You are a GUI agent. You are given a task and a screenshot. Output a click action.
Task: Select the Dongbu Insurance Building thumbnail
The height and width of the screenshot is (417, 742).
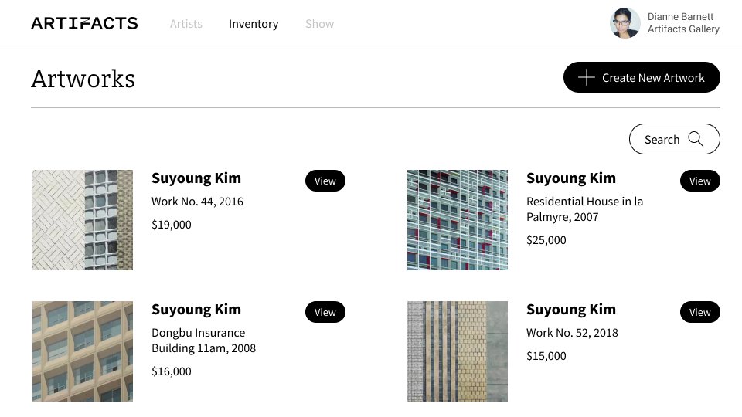(83, 351)
